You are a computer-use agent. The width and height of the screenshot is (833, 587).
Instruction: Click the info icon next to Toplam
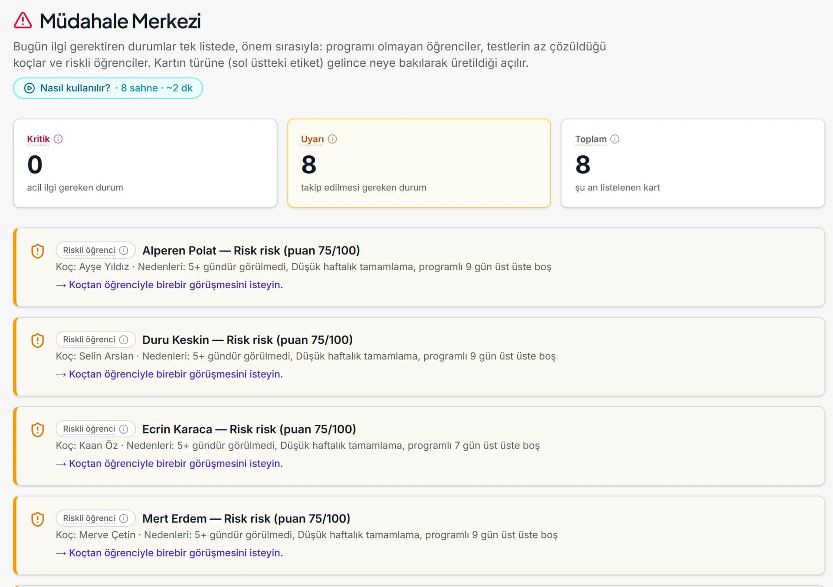point(615,139)
